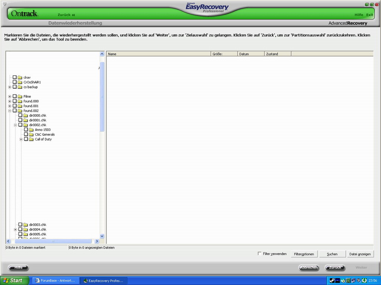The height and width of the screenshot is (285, 381).
Task: Click the Suchen button
Action: point(332,254)
